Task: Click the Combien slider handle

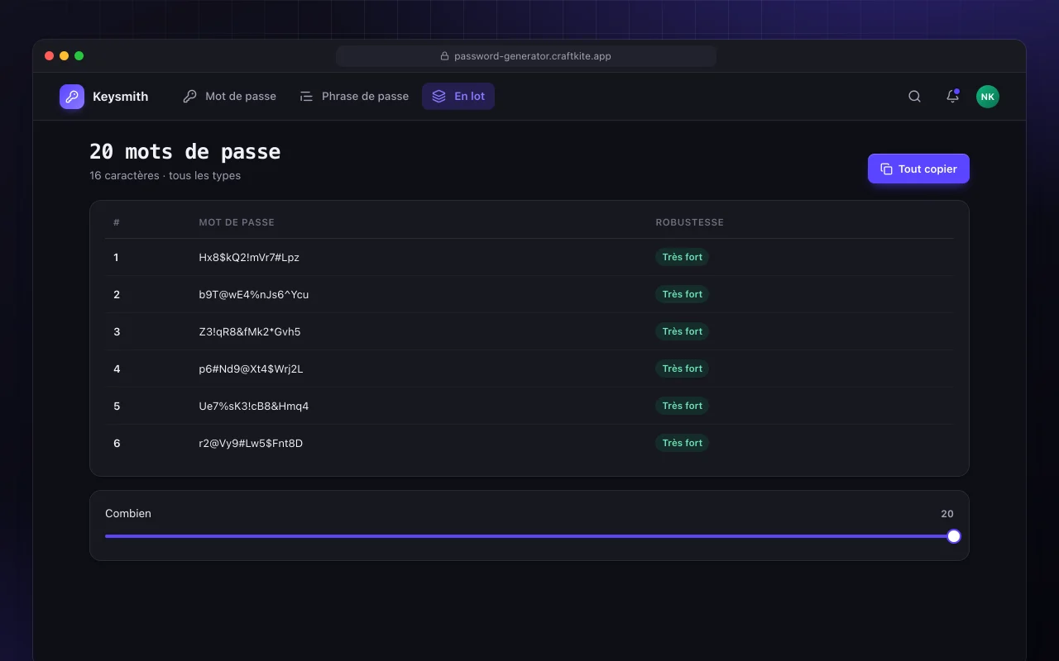Action: tap(954, 536)
